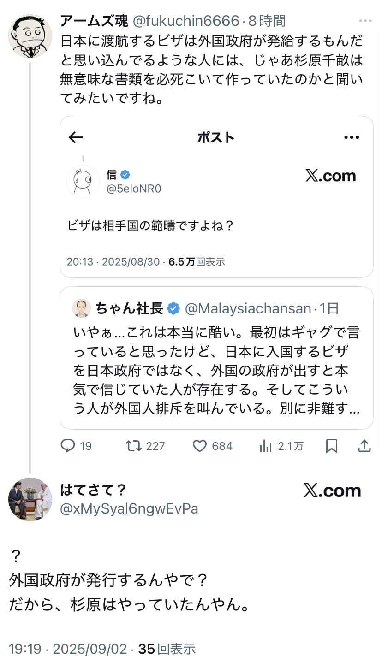Repost the tweet with 227 reposts

click(x=134, y=446)
